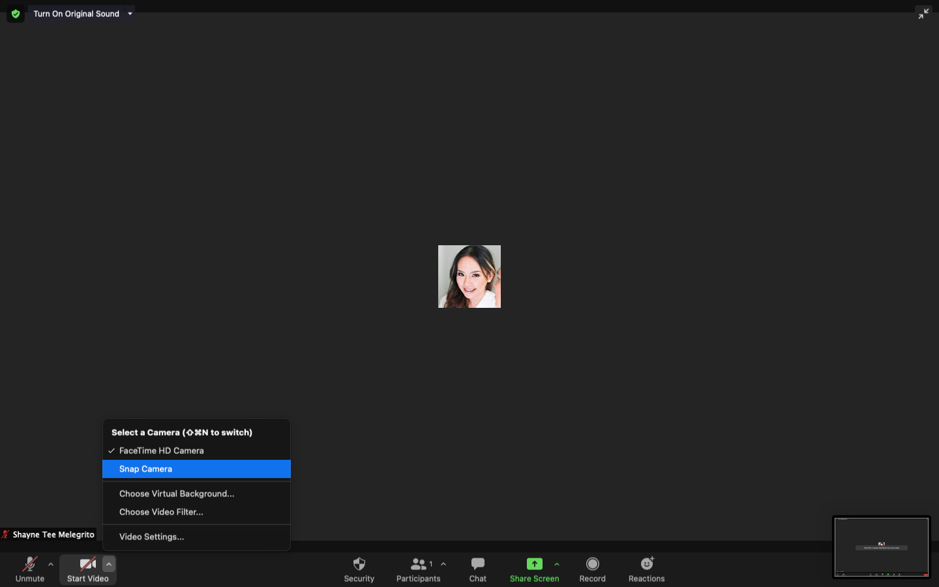
Task: Click the participant profile picture
Action: coord(469,277)
